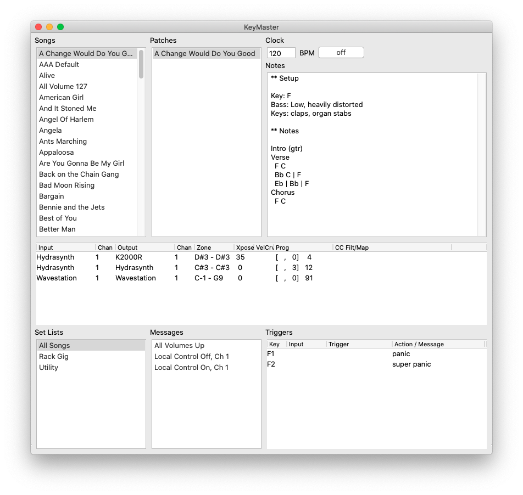
Task: Click the zone cell 'C-1 - G9'
Action: (209, 278)
